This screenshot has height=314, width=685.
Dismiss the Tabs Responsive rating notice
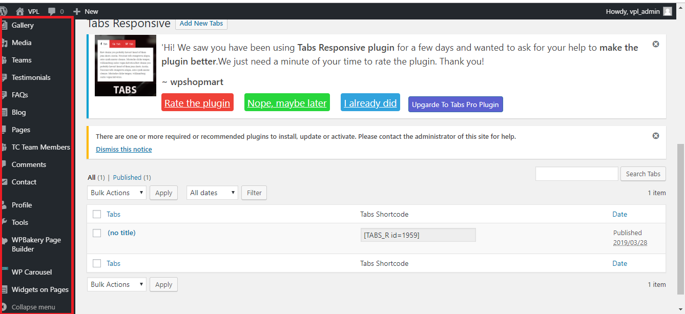pos(656,44)
